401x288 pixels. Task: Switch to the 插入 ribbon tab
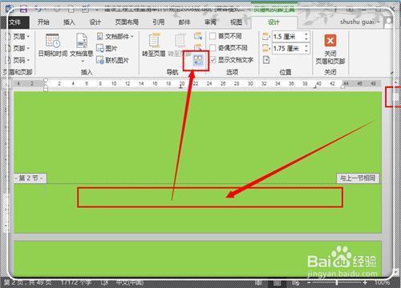pyautogui.click(x=69, y=22)
